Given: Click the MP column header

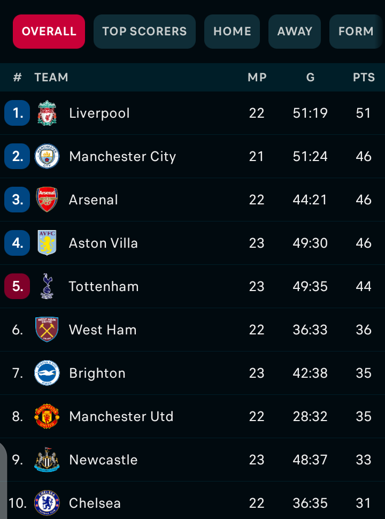Looking at the screenshot, I should pos(257,78).
